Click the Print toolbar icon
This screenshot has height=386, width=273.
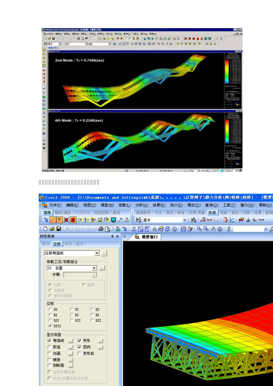point(101,229)
